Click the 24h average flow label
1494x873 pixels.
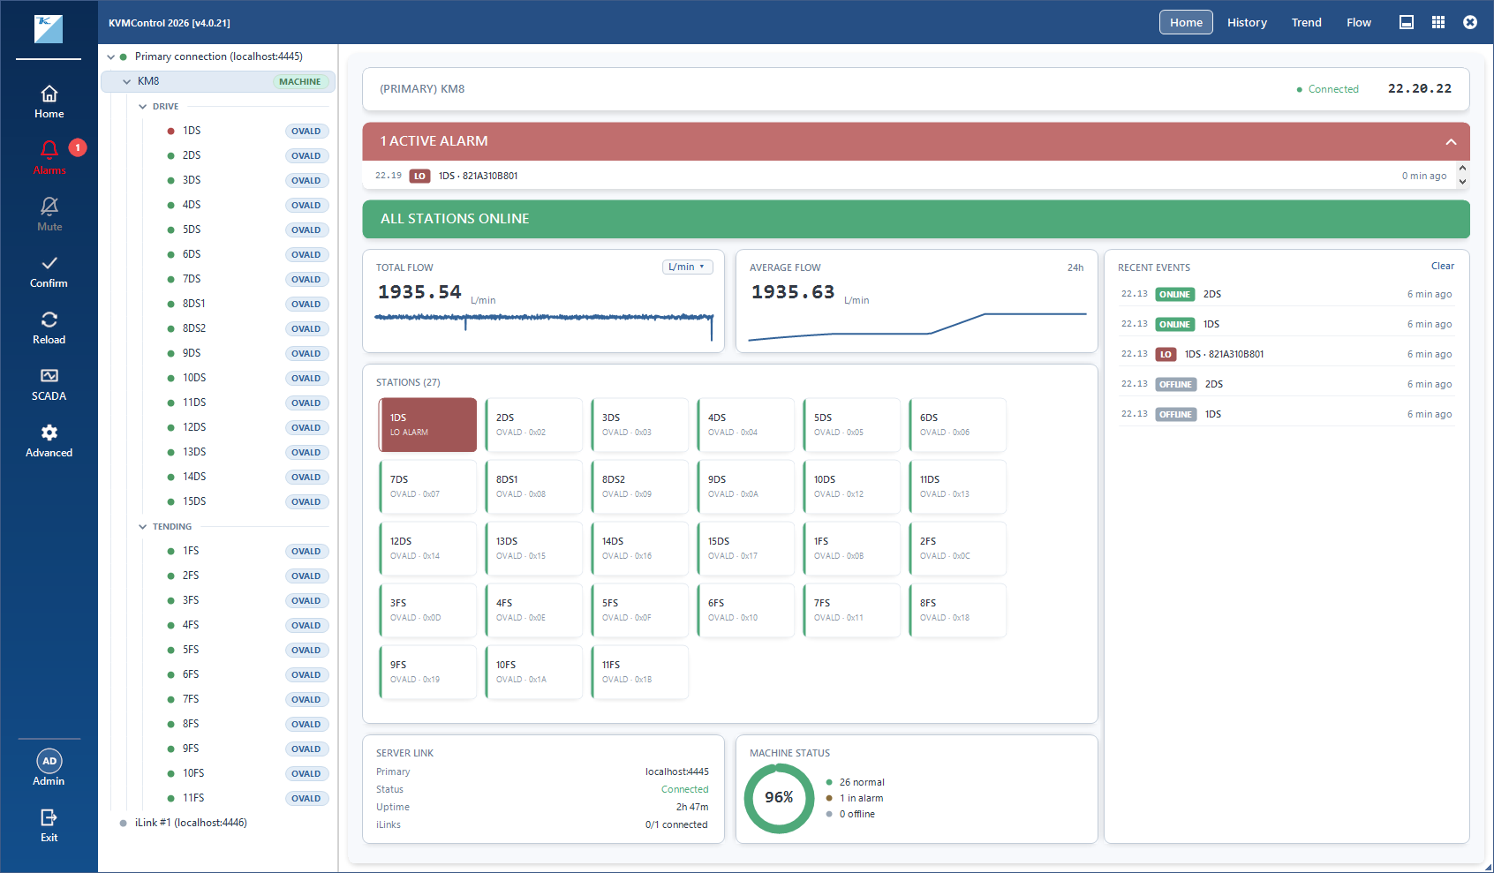coord(1075,267)
